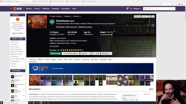Open GeekBuddy Analysis link
The image size is (186, 104).
point(85,27)
